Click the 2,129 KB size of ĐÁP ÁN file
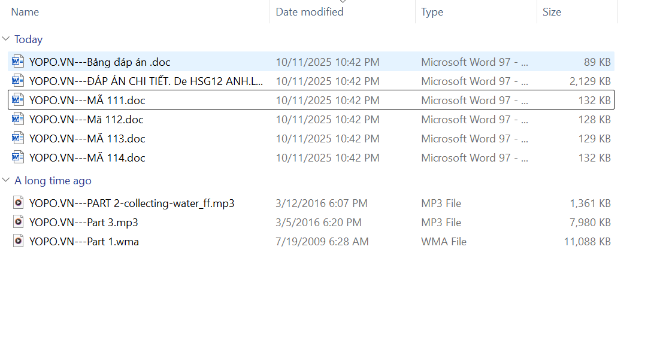This screenshot has width=663, height=350. [x=589, y=81]
